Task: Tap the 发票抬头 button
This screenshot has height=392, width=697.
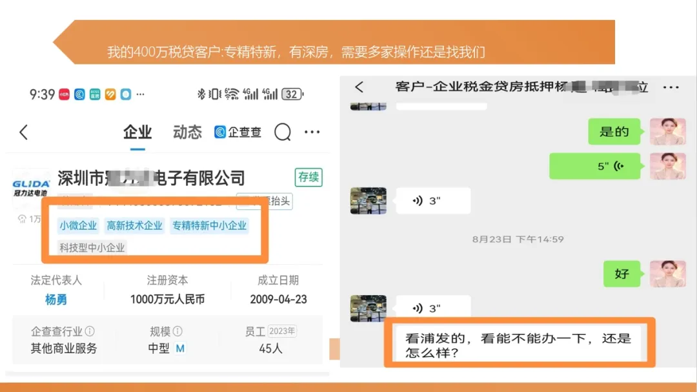Action: click(x=265, y=201)
